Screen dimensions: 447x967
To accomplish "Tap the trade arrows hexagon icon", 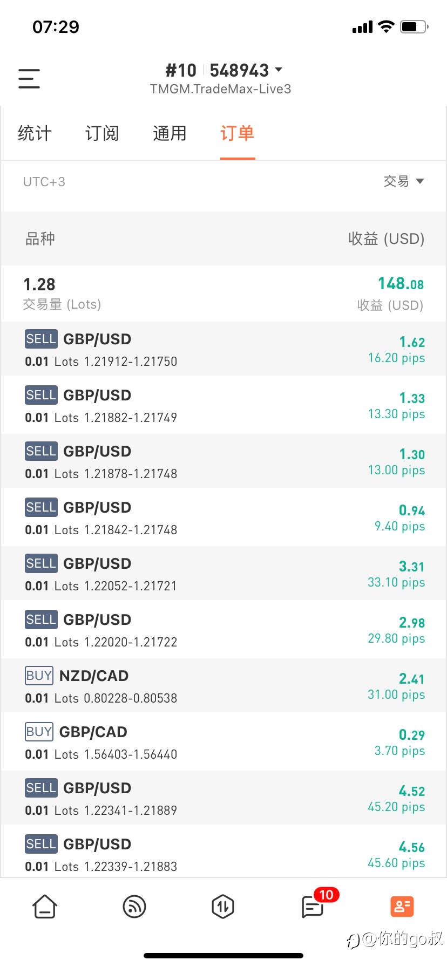I will point(223,907).
